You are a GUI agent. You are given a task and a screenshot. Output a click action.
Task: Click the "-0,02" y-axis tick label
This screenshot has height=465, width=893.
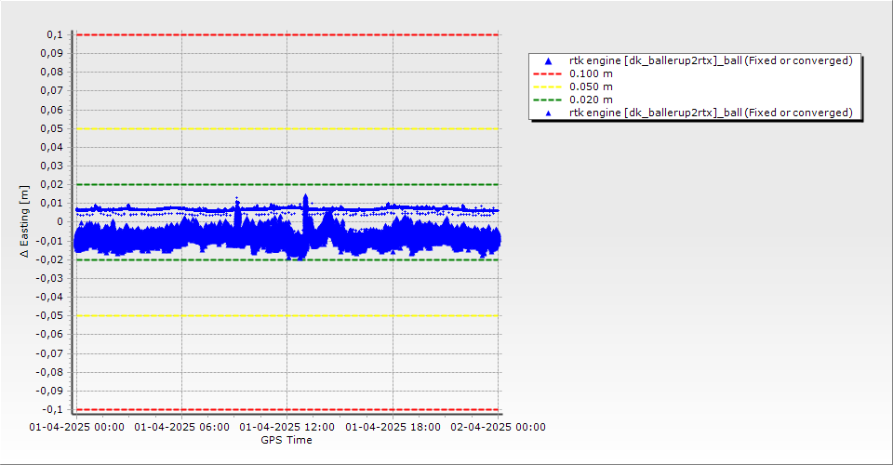point(50,259)
